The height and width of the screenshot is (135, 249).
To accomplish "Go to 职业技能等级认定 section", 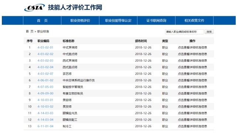I will [x=118, y=20].
